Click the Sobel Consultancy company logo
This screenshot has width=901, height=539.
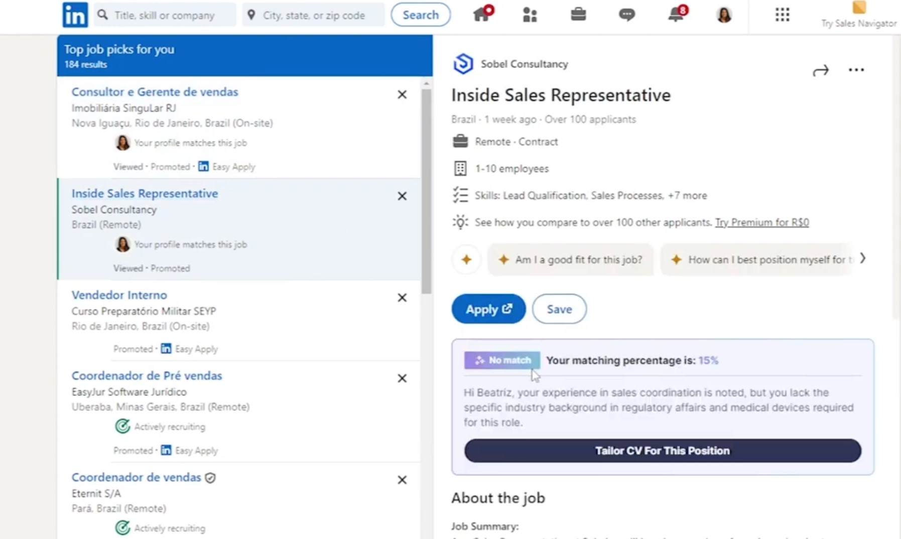(463, 64)
